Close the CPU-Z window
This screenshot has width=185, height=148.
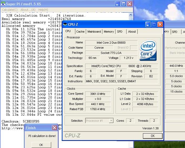pyautogui.click(x=160, y=24)
